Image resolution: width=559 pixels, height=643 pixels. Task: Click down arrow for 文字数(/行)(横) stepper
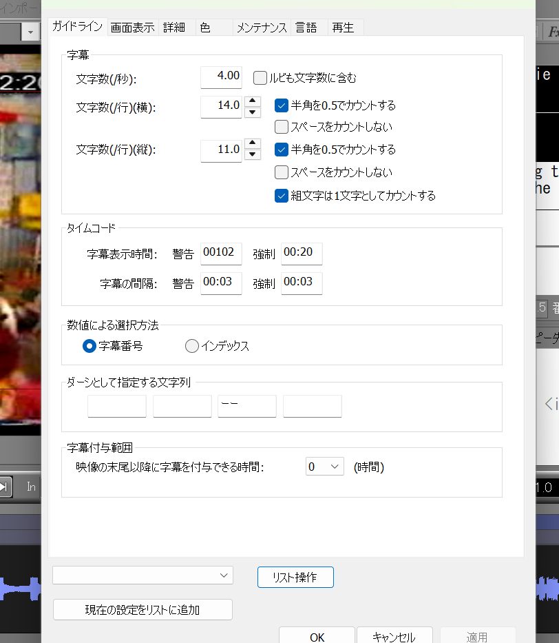253,112
